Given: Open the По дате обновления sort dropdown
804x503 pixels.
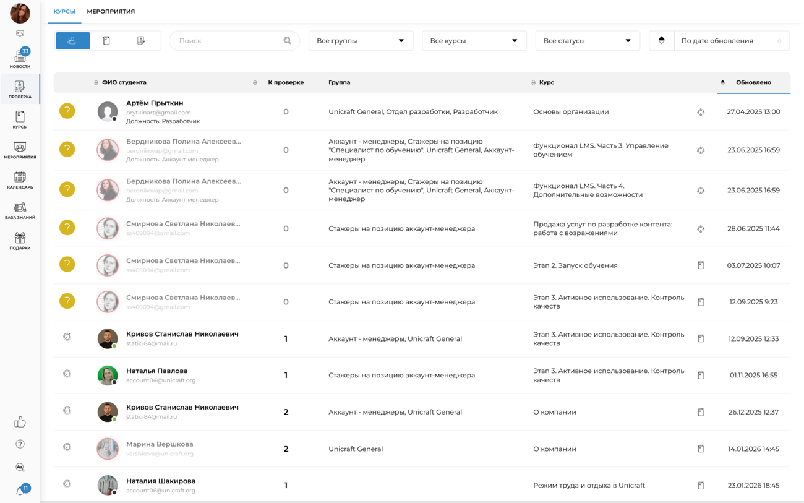Looking at the screenshot, I should click(x=732, y=41).
